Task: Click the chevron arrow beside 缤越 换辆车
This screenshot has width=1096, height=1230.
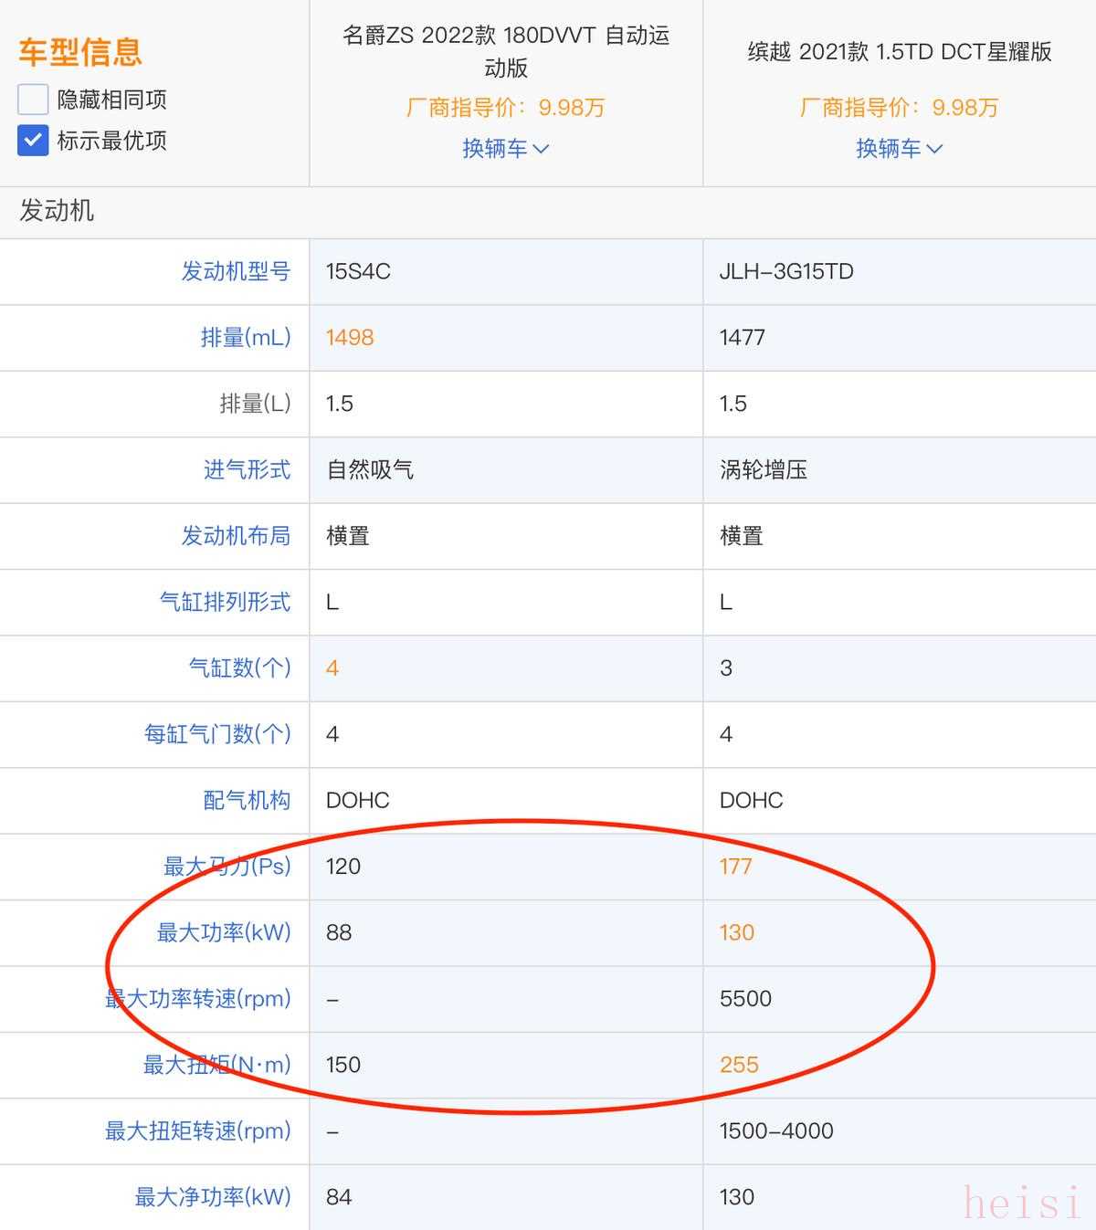Action: pos(934,149)
